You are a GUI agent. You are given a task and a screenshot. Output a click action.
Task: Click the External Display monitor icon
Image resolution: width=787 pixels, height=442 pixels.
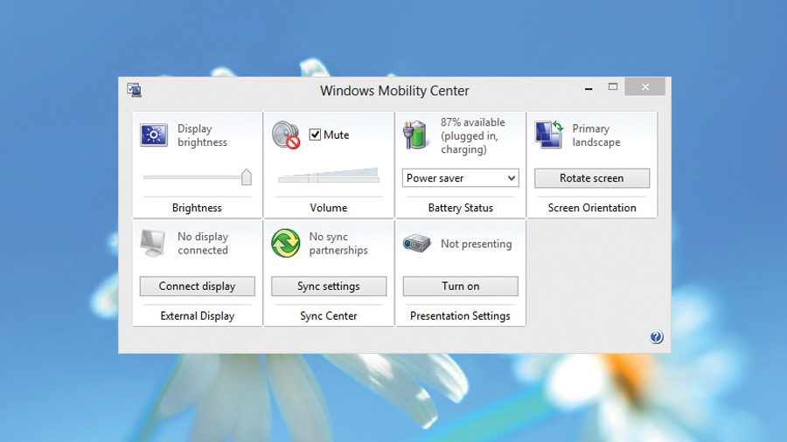point(153,243)
